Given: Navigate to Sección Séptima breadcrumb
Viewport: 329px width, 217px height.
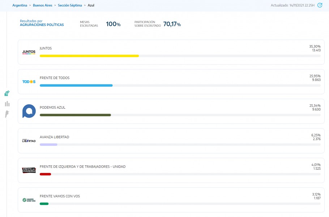Looking at the screenshot, I should point(70,5).
